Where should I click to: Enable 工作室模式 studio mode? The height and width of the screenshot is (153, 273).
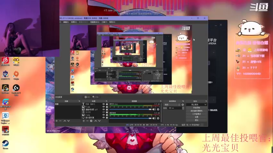[x=197, y=114]
